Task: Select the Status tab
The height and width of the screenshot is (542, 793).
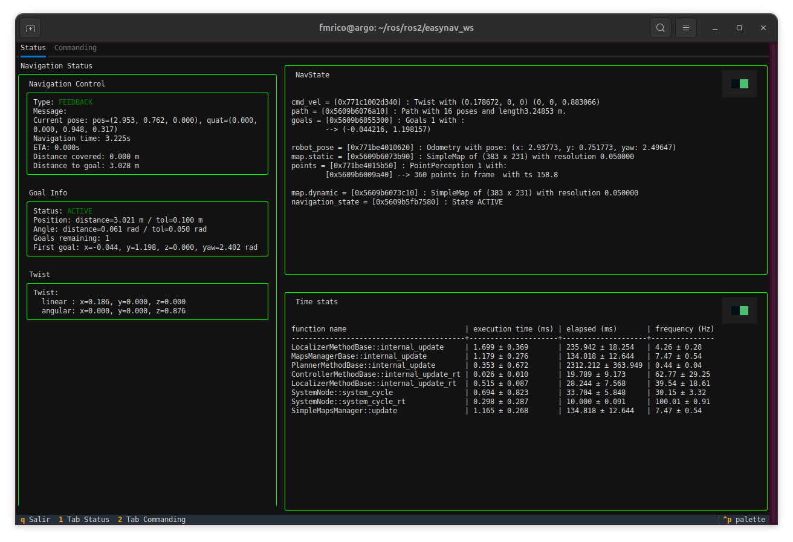Action: click(x=33, y=48)
